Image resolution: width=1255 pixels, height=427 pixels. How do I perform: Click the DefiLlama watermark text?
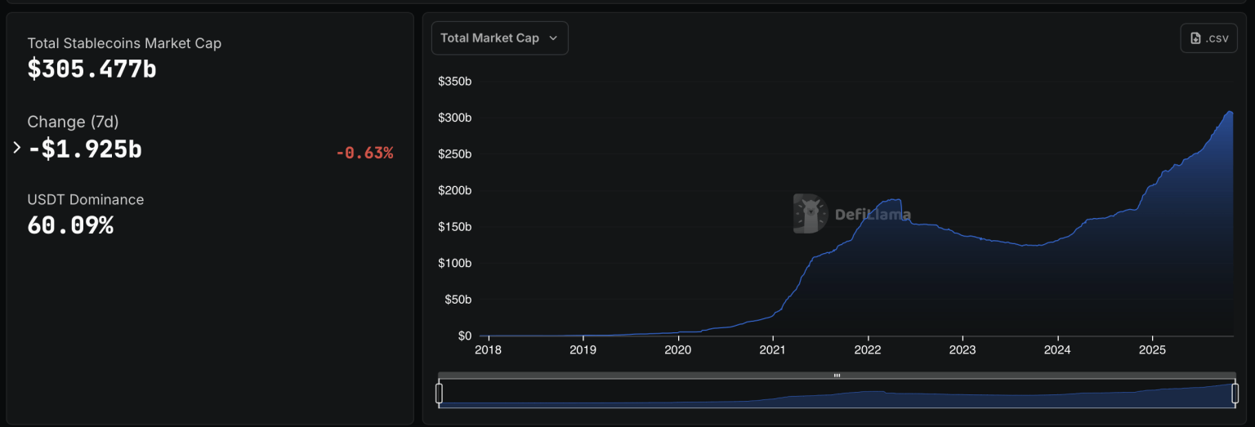pyautogui.click(x=872, y=215)
